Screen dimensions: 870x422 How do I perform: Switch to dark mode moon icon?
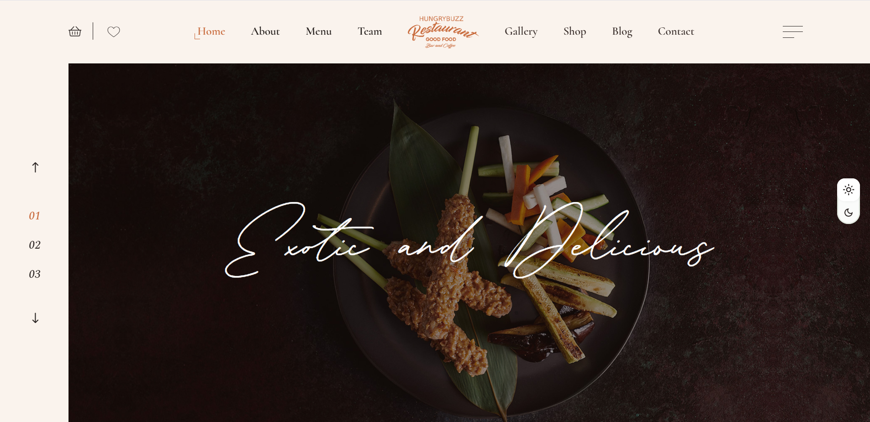(849, 213)
